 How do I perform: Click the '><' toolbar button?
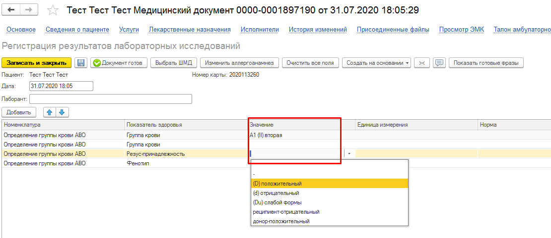coord(421,63)
